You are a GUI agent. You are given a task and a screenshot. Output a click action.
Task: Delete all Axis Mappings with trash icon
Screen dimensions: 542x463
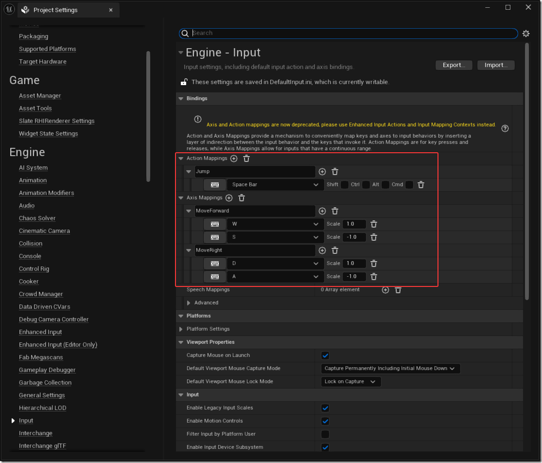coord(242,198)
